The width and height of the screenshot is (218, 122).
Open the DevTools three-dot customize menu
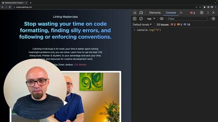click(208, 13)
